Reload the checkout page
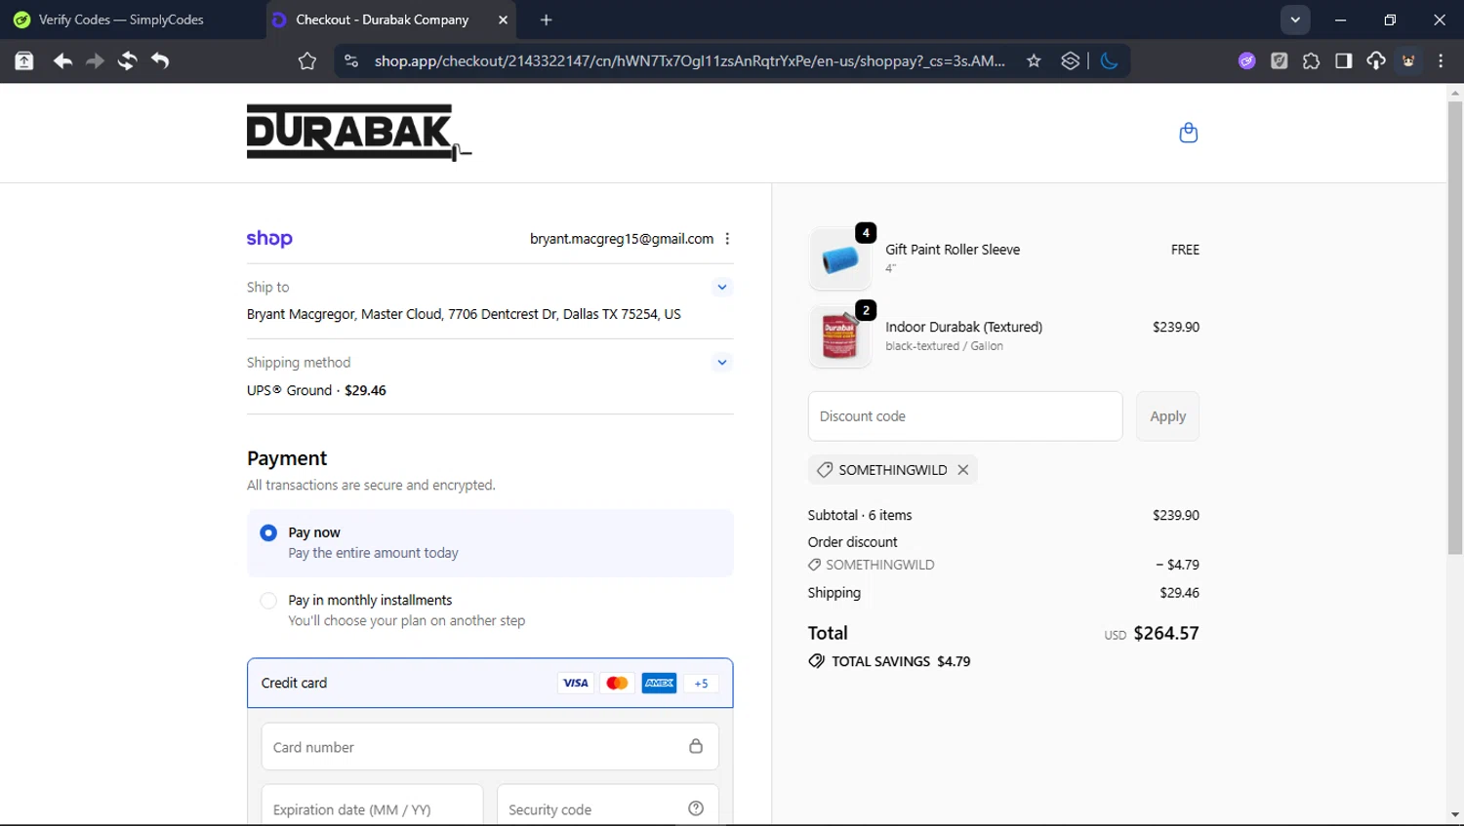 tap(127, 60)
